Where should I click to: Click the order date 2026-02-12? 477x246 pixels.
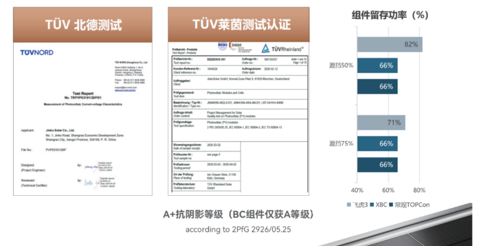272,69
